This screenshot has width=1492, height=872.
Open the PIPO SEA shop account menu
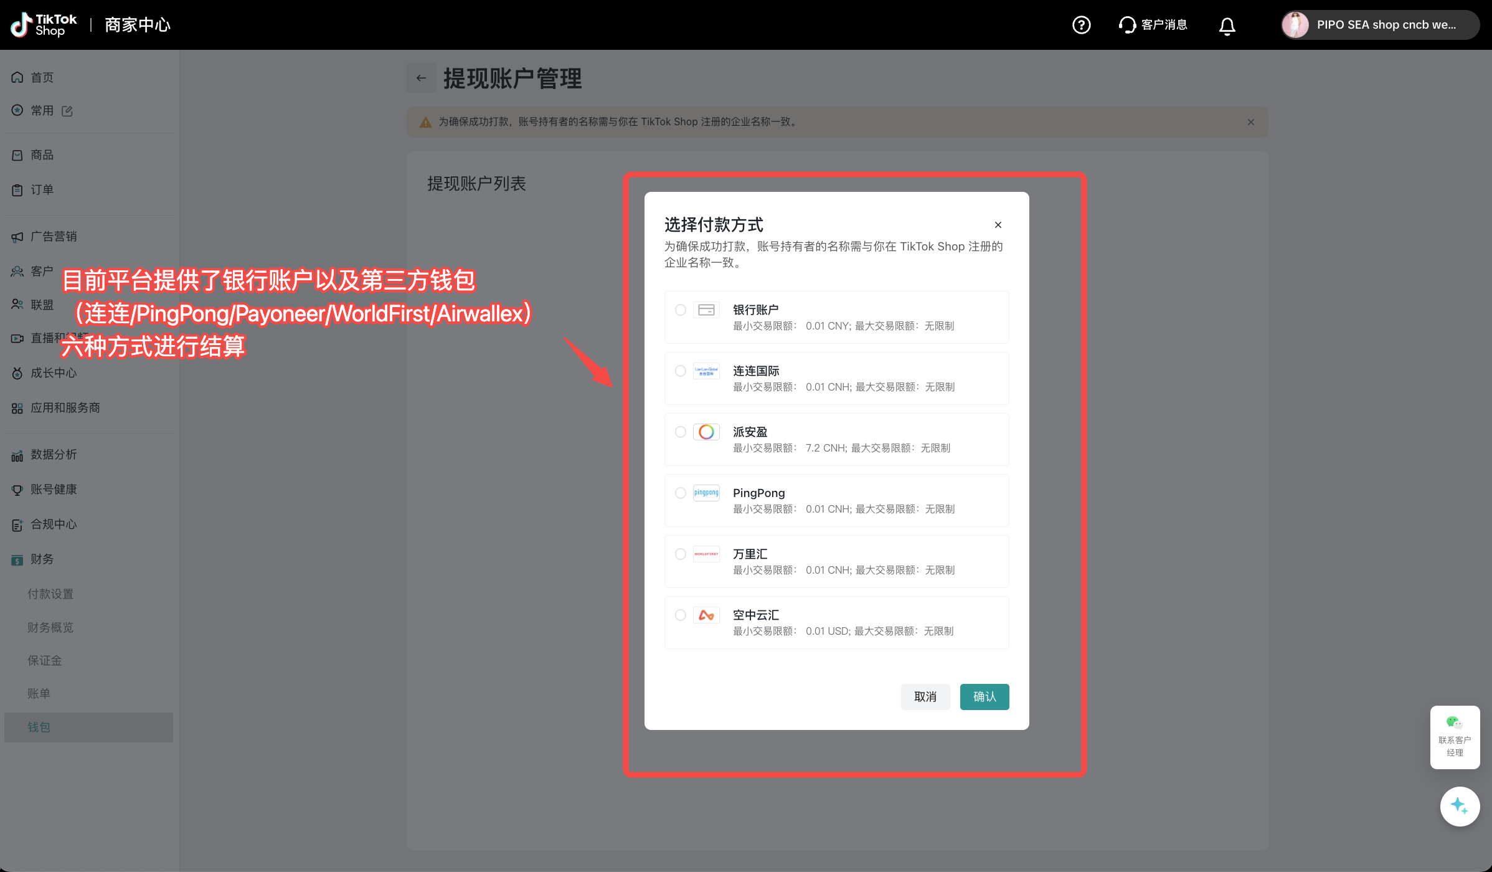(1379, 25)
